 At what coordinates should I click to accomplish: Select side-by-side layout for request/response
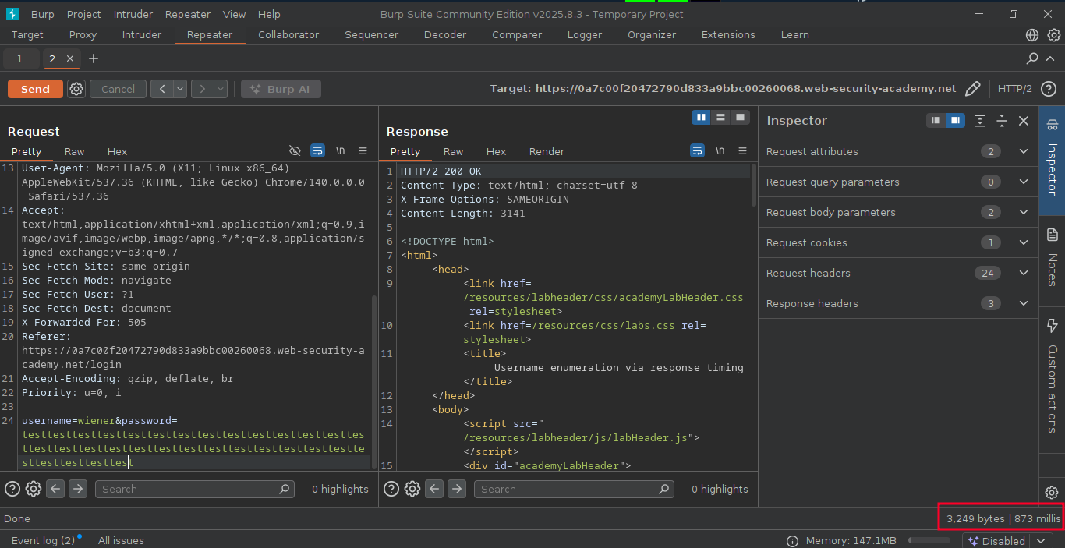point(701,117)
